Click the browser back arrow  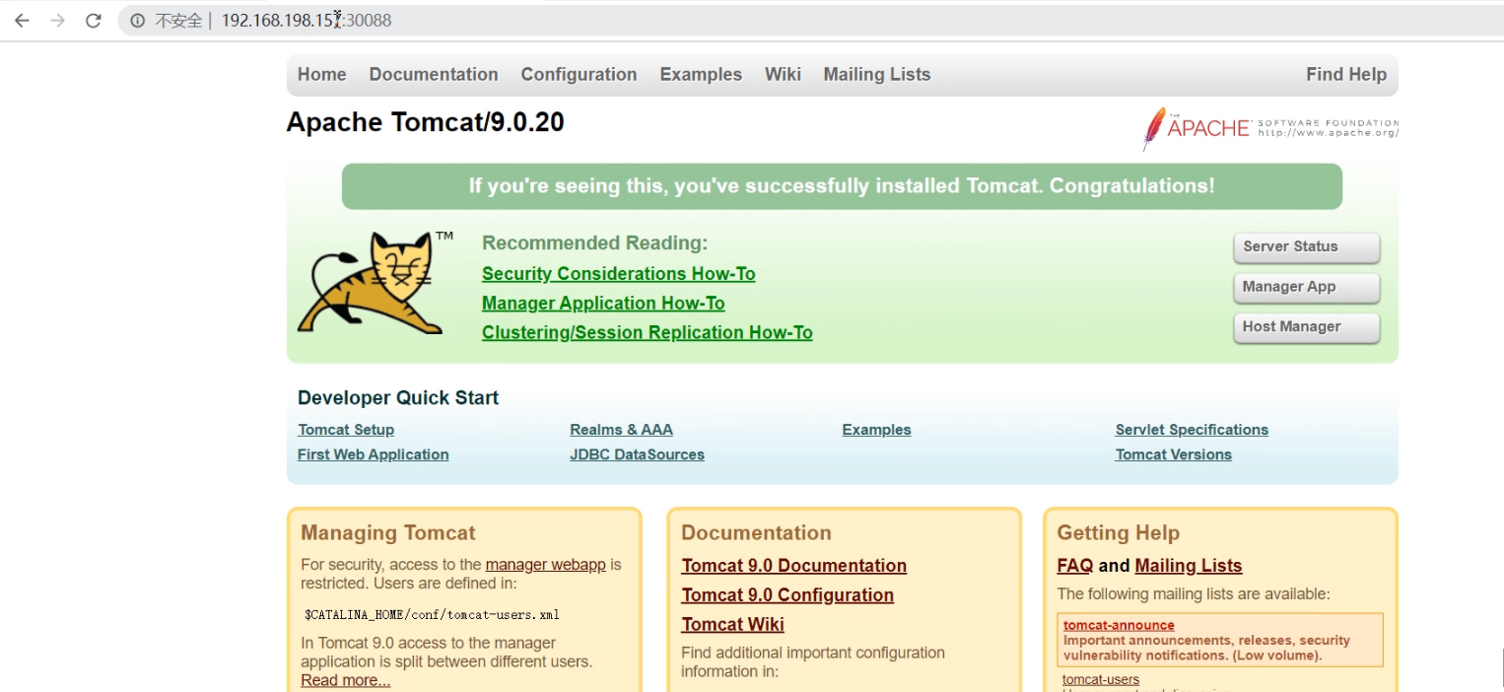22,21
